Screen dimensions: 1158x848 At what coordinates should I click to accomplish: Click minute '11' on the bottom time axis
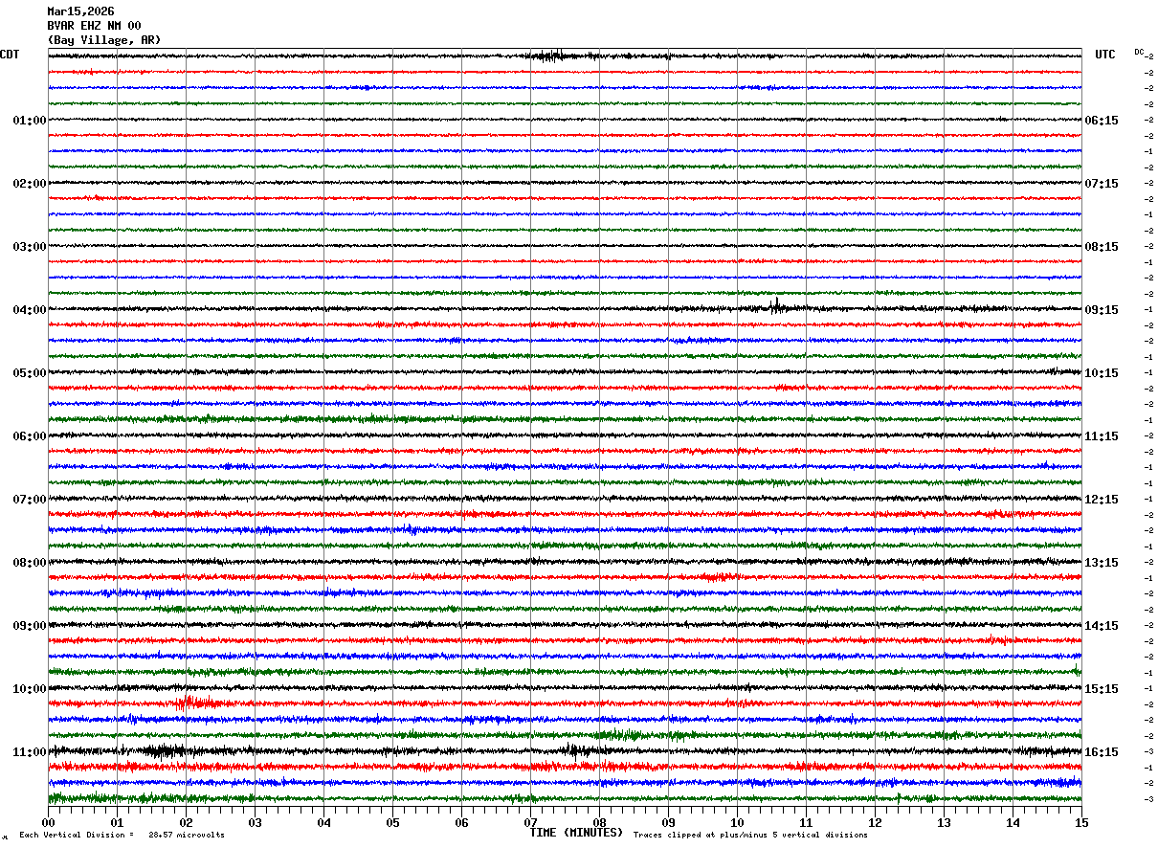806,822
